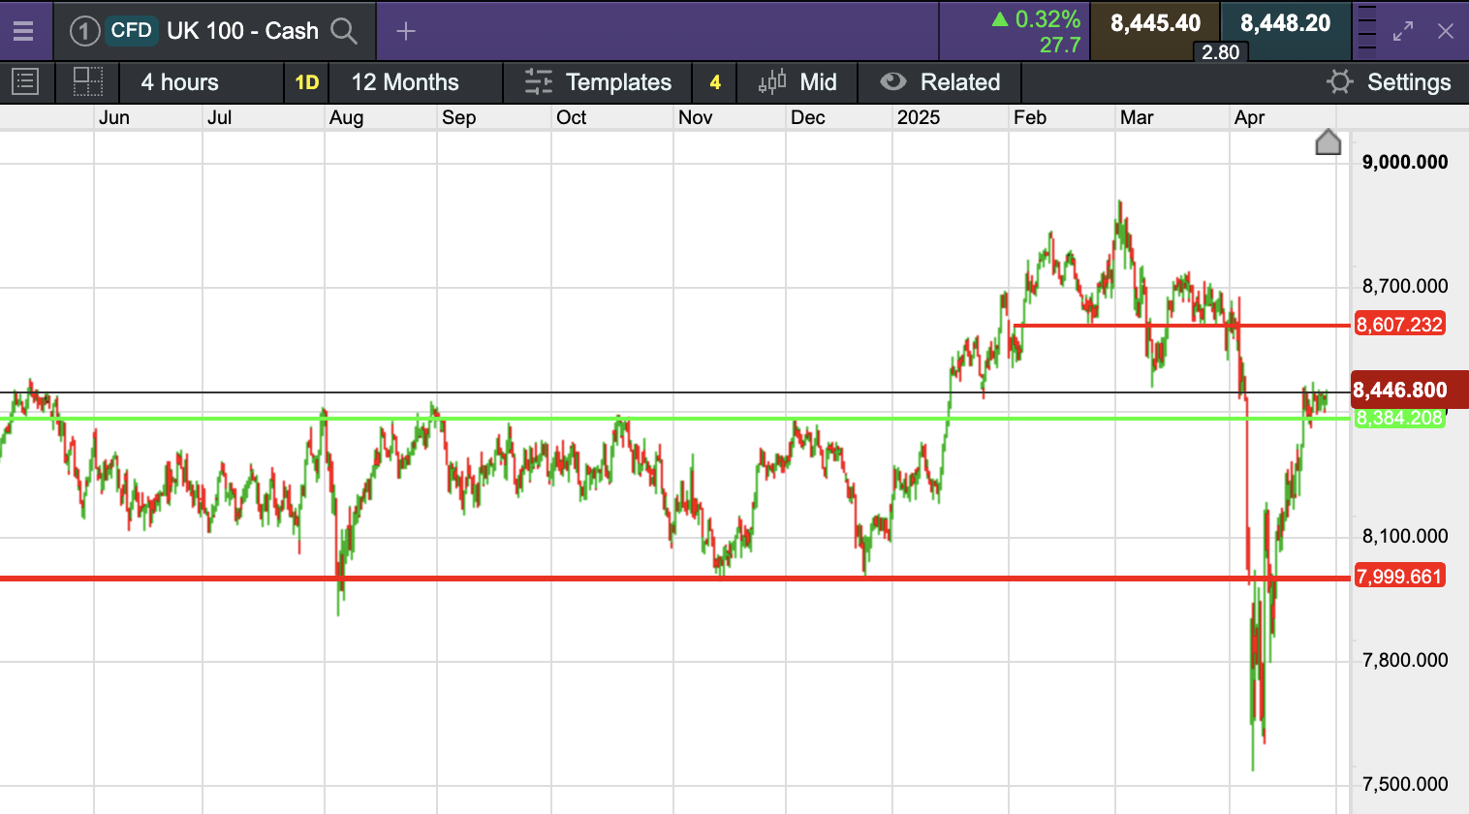This screenshot has height=814, width=1469.
Task: Click the 8,100.000 price axis label
Action: coord(1405,536)
